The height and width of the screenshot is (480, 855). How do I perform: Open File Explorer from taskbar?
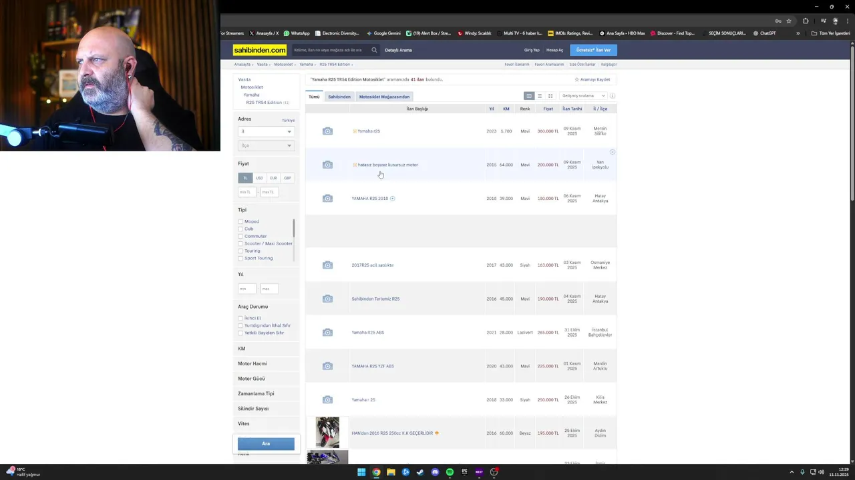tap(391, 472)
